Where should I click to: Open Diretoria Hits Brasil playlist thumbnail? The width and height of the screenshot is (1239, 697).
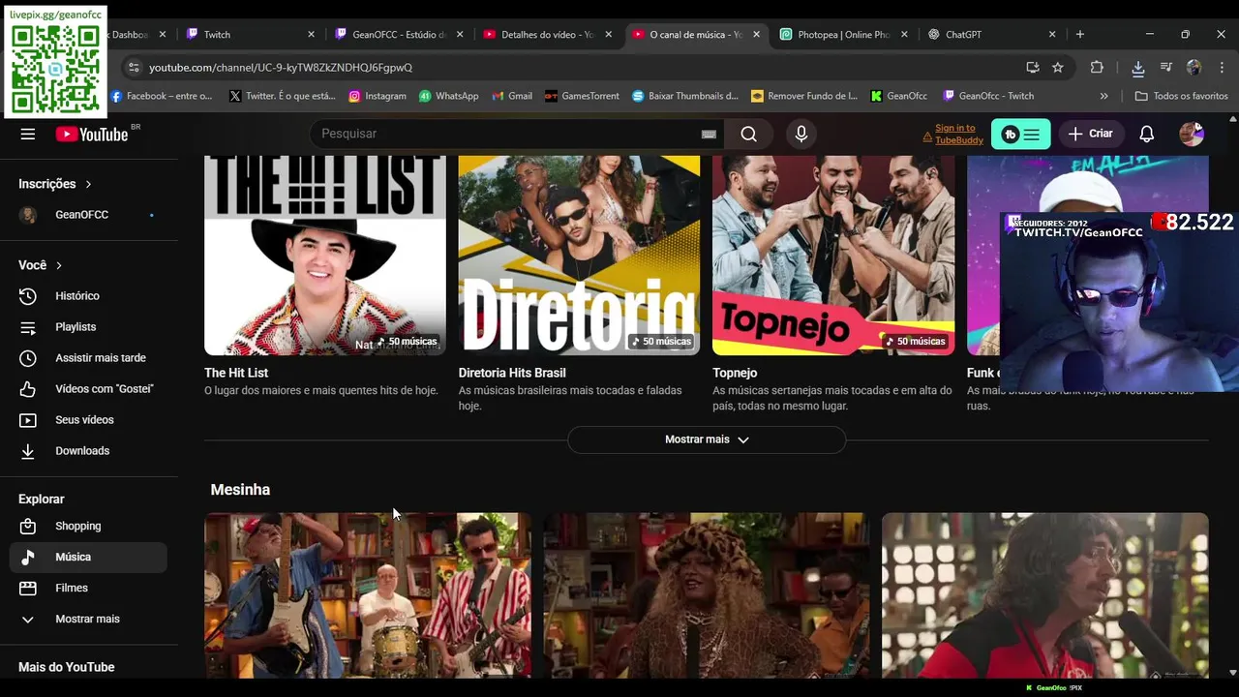click(579, 256)
